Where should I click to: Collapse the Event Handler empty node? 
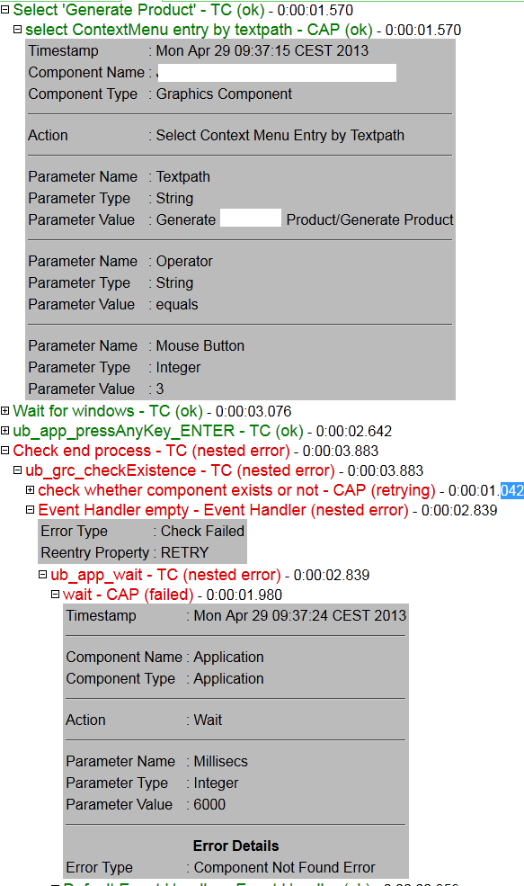[30, 510]
